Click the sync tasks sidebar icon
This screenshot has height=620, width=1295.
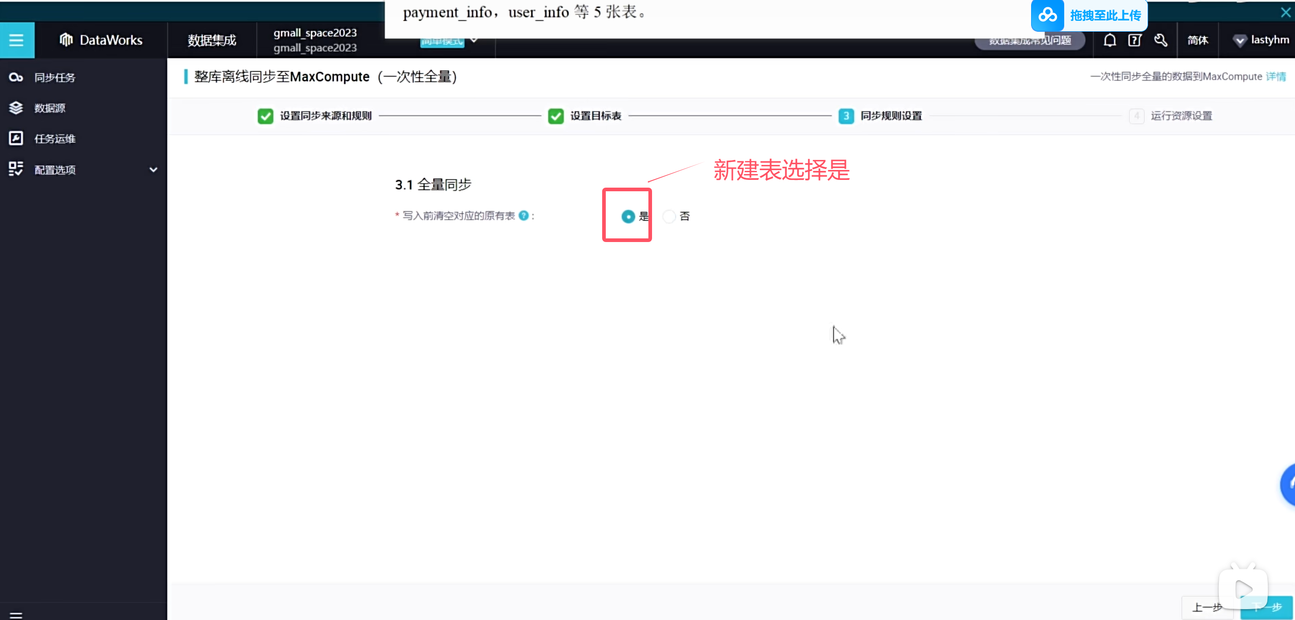coord(16,77)
